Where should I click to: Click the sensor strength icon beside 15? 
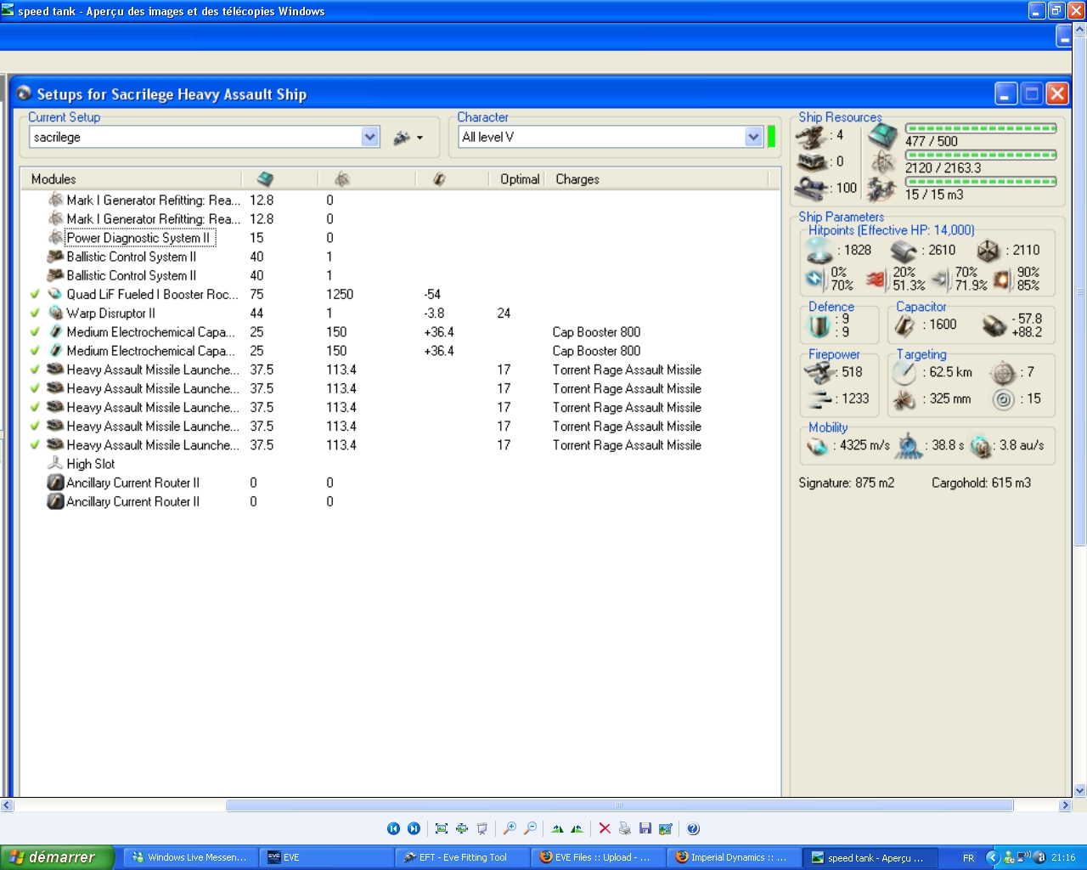point(1003,398)
